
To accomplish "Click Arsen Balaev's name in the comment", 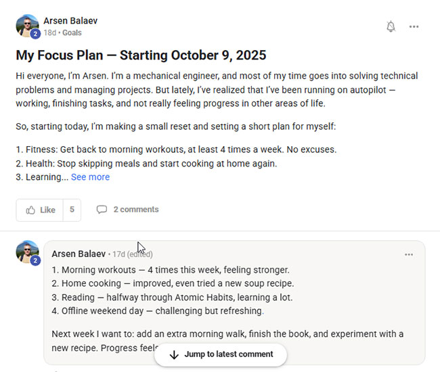I will [79, 254].
